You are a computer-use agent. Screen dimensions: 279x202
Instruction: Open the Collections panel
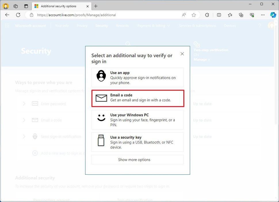click(x=241, y=15)
